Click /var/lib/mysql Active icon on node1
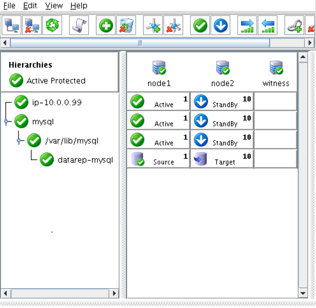This screenshot has height=308, width=316. point(137,140)
